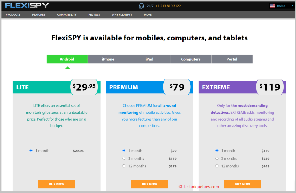Click the LITE $29.95 price badge
The height and width of the screenshot is (193, 296).
[84, 87]
